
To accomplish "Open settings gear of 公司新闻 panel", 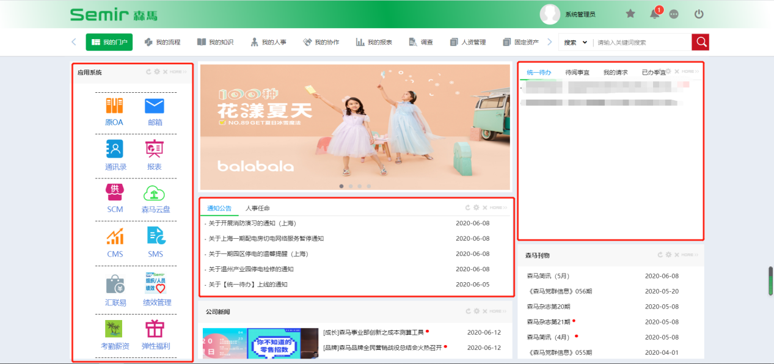I will click(x=476, y=311).
